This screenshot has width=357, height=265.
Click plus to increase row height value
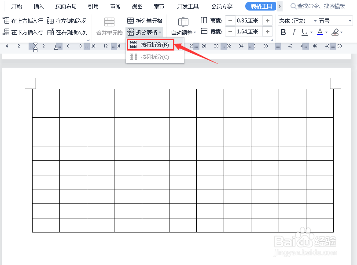(268, 20)
